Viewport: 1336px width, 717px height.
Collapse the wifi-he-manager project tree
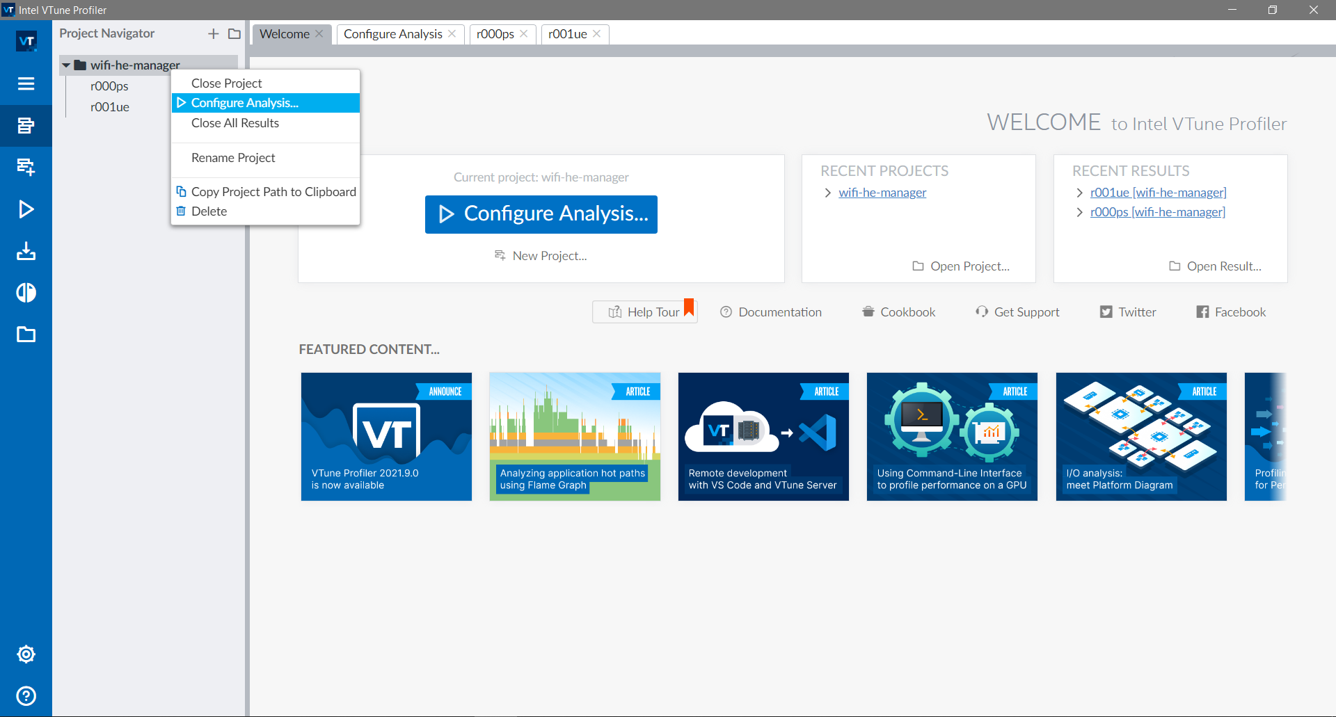66,65
